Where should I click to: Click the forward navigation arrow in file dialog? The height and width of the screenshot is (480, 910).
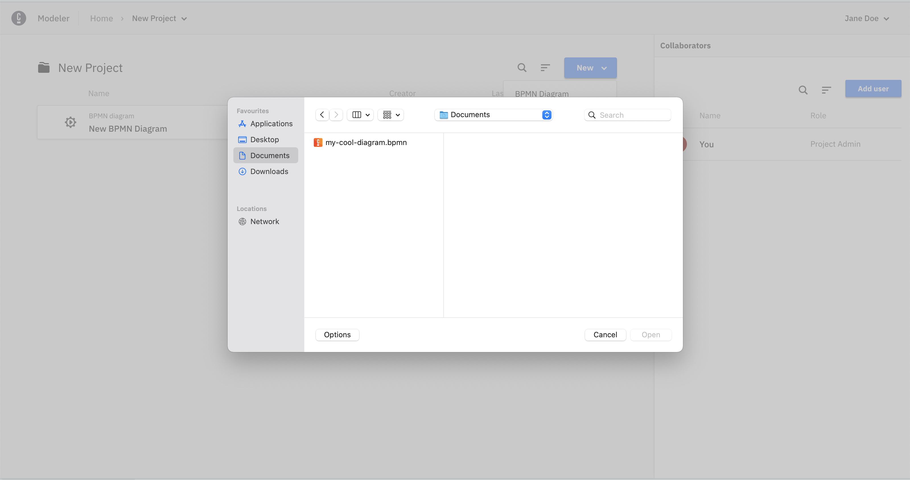(336, 115)
